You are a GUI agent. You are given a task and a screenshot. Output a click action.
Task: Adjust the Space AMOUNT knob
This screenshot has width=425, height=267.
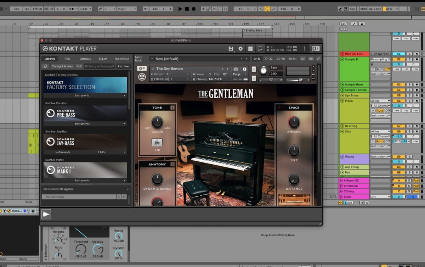pyautogui.click(x=294, y=122)
